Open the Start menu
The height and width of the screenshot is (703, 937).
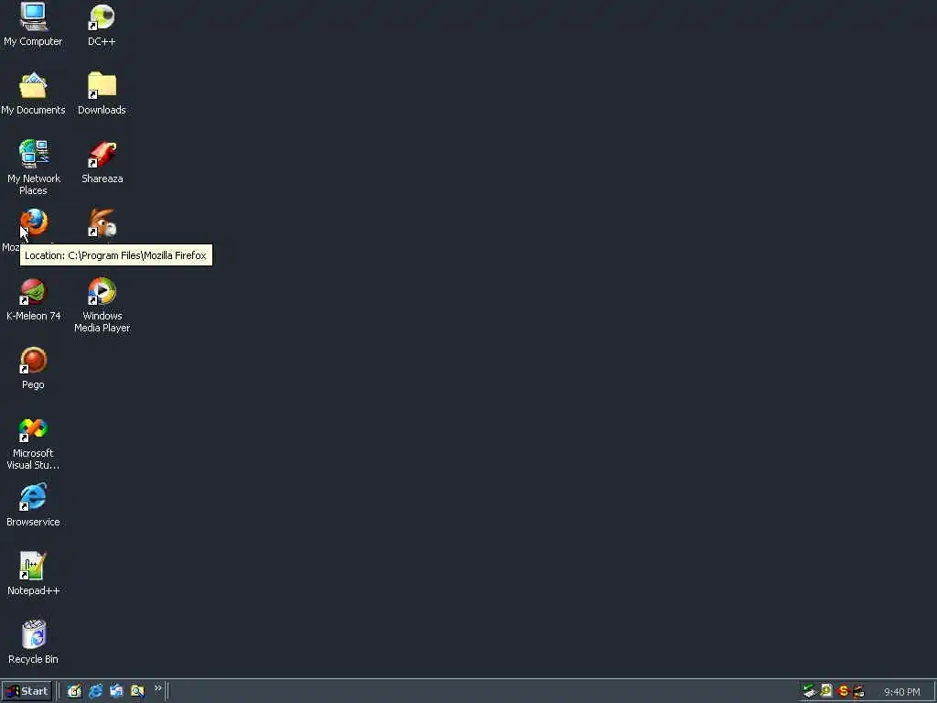click(x=27, y=691)
